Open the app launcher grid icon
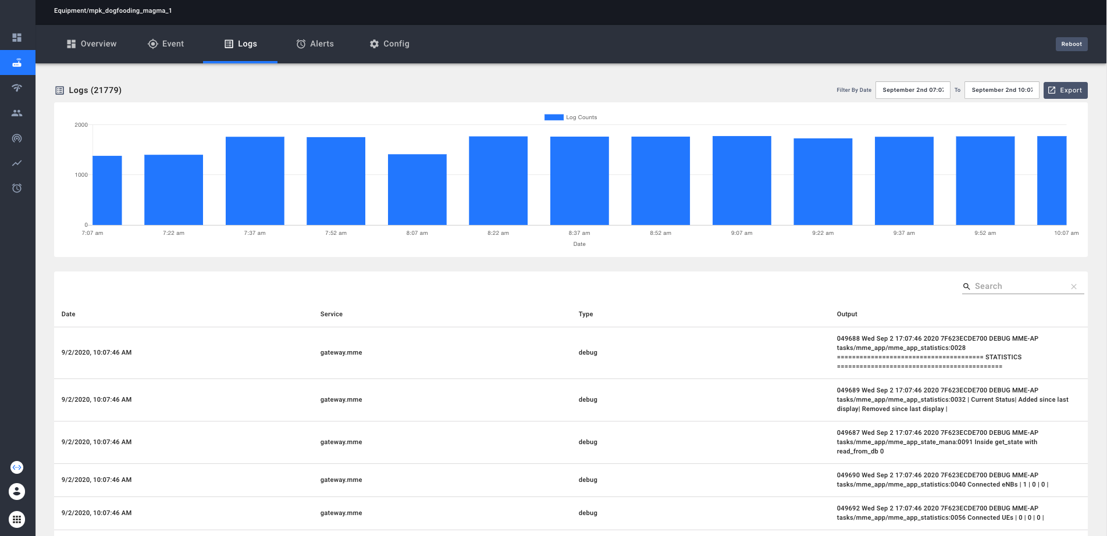 coord(17,519)
